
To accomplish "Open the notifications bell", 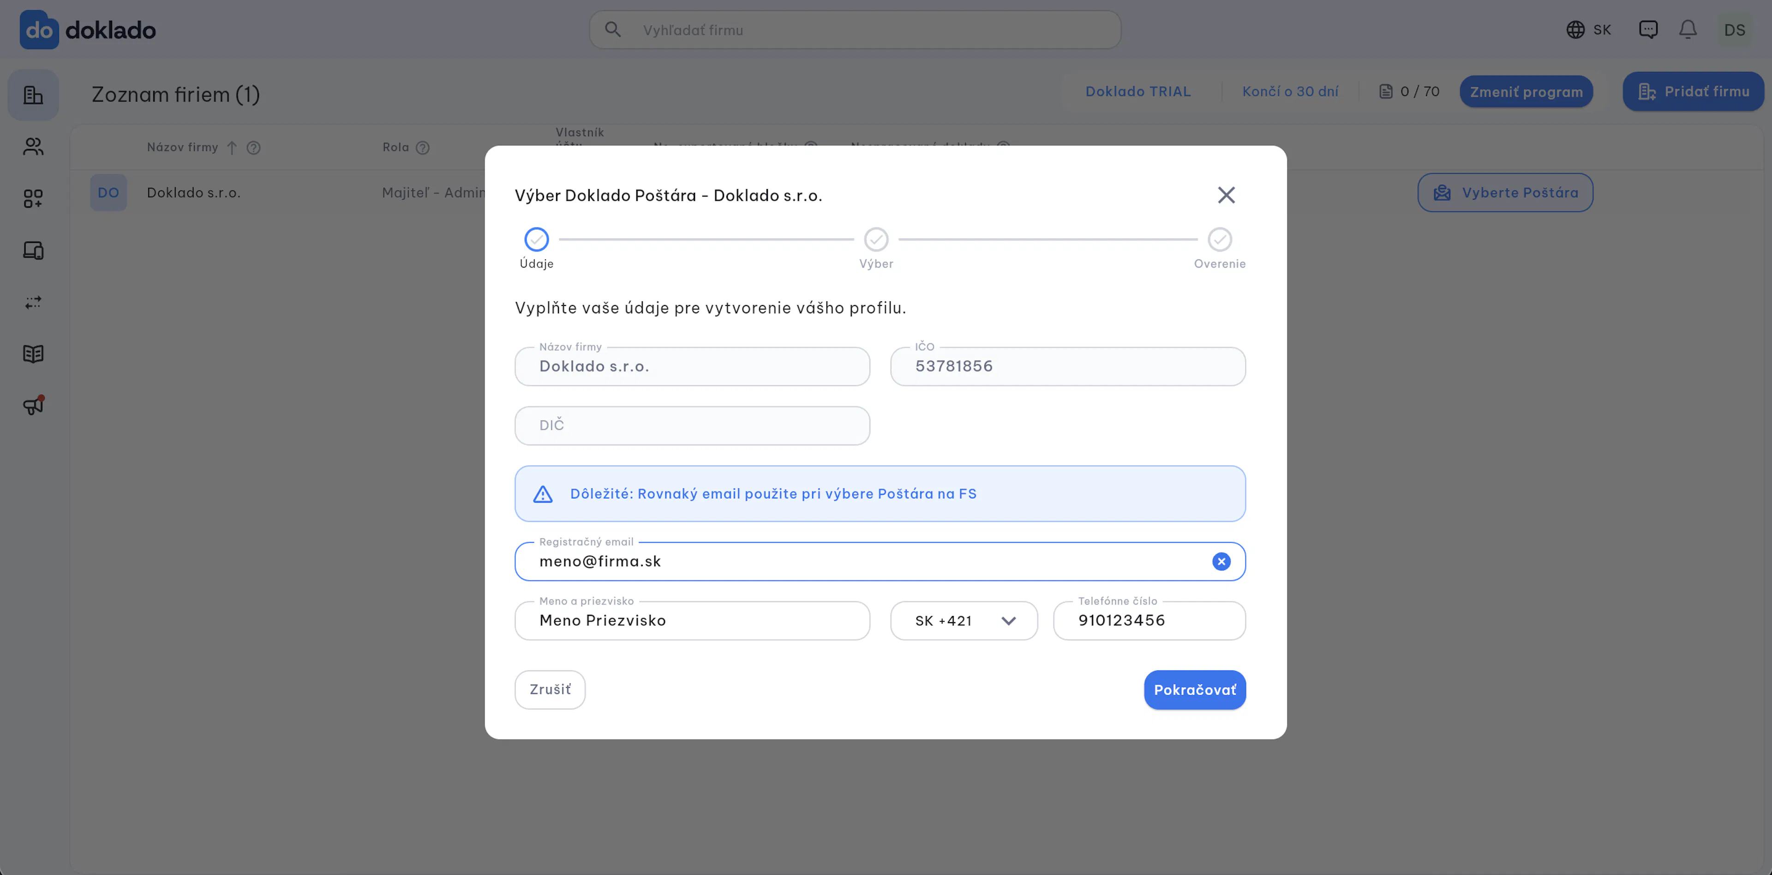I will (1688, 30).
